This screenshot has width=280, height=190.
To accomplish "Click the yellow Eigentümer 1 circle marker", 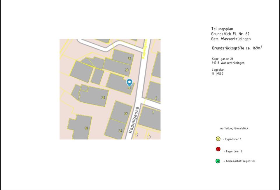I will pyautogui.click(x=218, y=139).
